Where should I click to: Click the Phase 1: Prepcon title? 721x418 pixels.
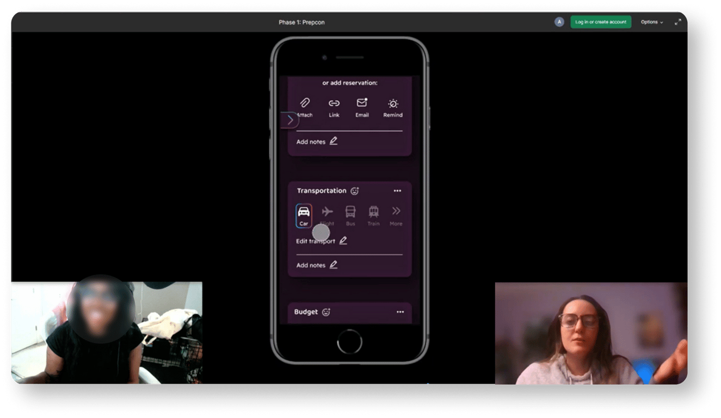coord(301,22)
